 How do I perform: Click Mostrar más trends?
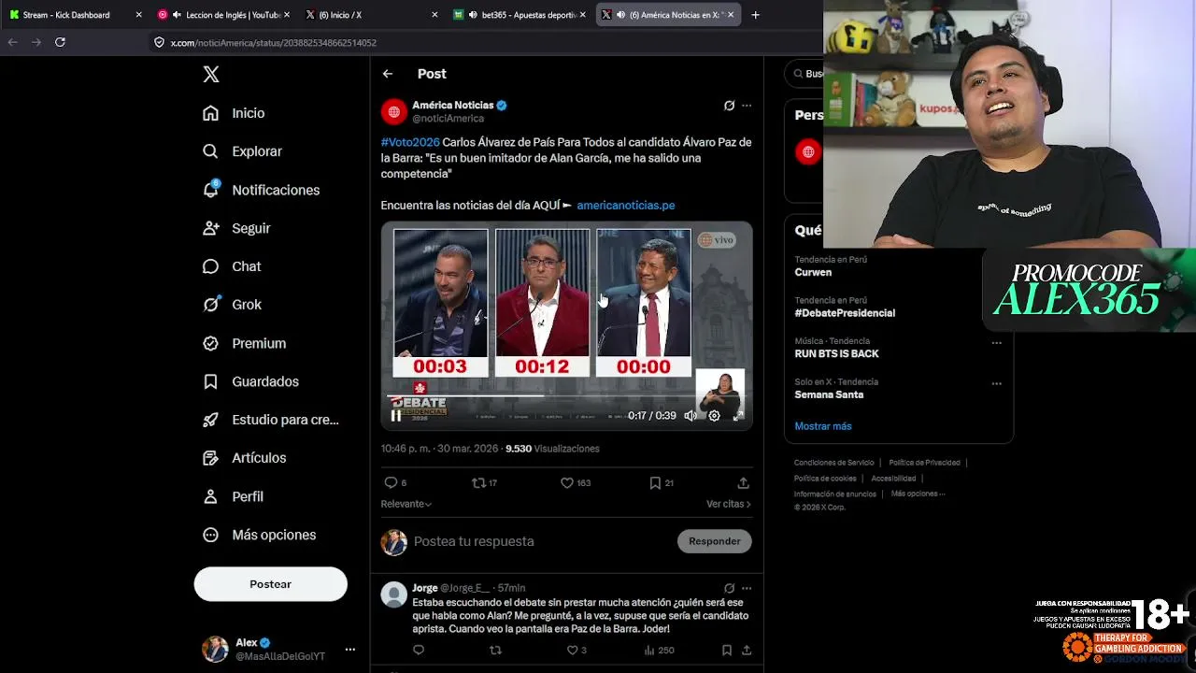[823, 426]
